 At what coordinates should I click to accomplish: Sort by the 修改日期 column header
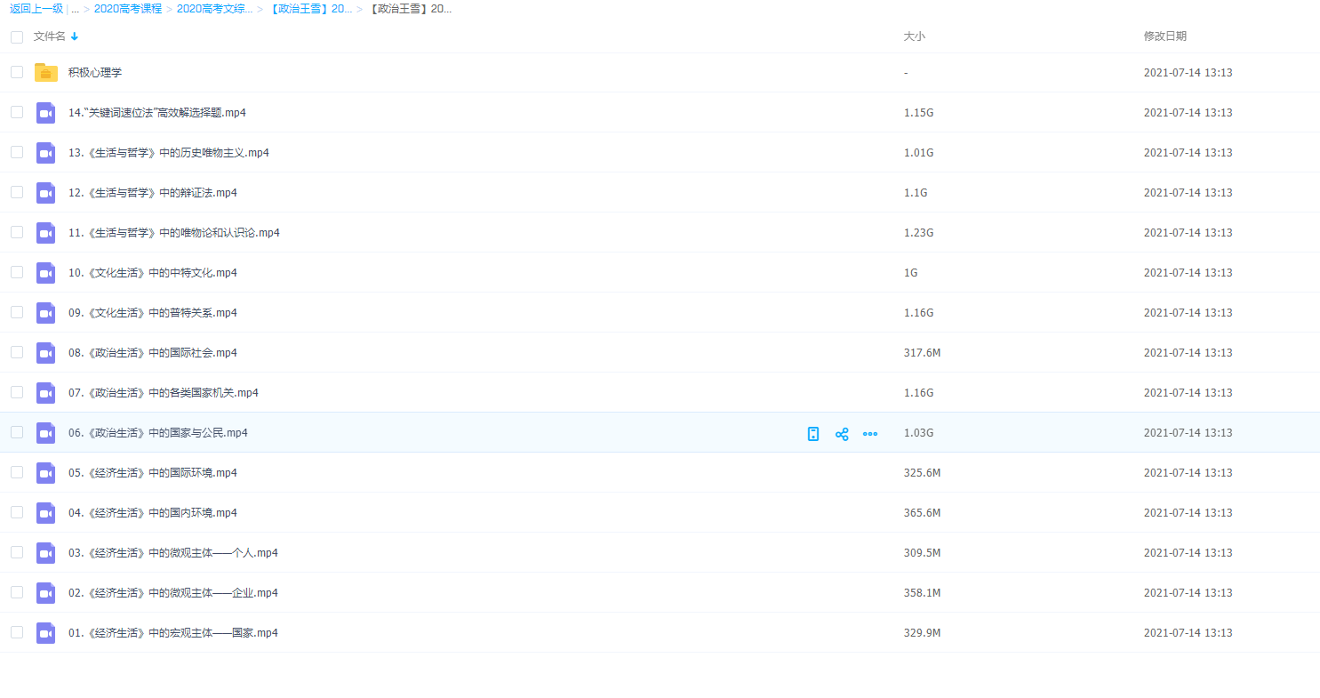(x=1164, y=36)
